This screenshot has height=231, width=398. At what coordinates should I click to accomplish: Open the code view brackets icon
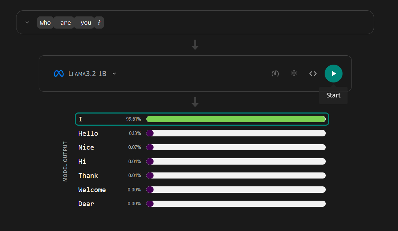coord(313,74)
